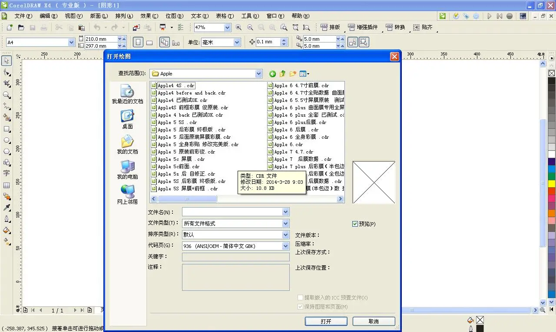556x332 pixels.
Task: Open My Recent Documents (我最近的文档)
Action: (127, 94)
